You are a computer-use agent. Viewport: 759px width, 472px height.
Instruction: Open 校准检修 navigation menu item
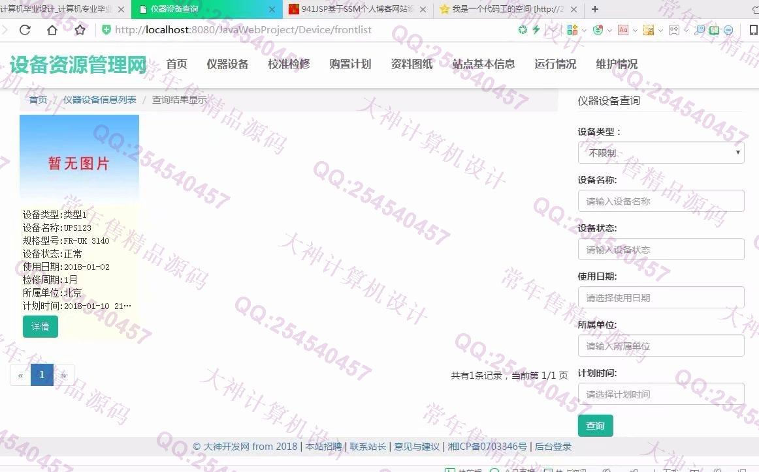(x=289, y=64)
